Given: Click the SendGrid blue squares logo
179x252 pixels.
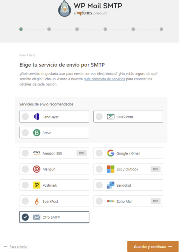Looking at the screenshot, I should pyautogui.click(x=111, y=185).
